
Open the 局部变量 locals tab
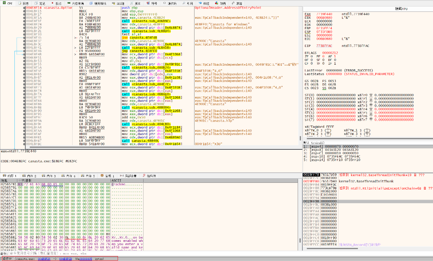click(128, 176)
